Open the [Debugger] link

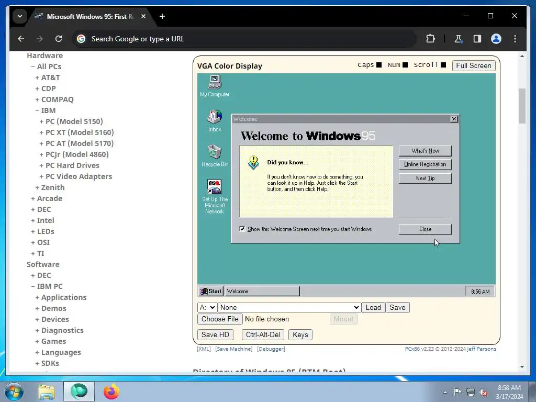pos(271,349)
